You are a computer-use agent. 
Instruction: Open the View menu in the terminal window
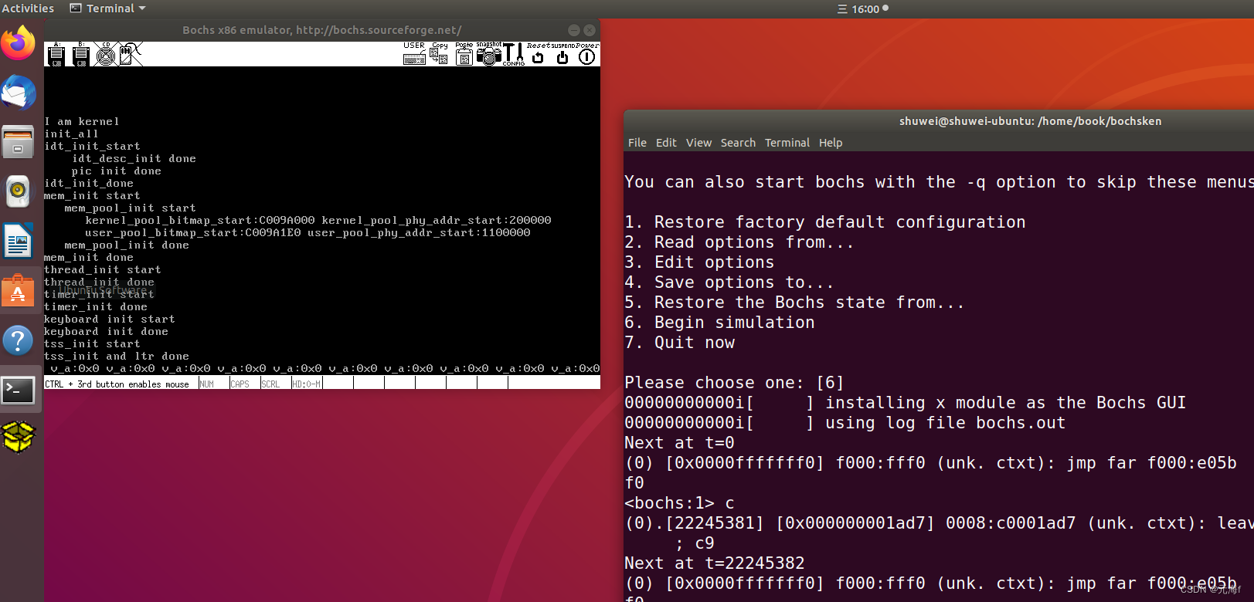click(x=698, y=143)
